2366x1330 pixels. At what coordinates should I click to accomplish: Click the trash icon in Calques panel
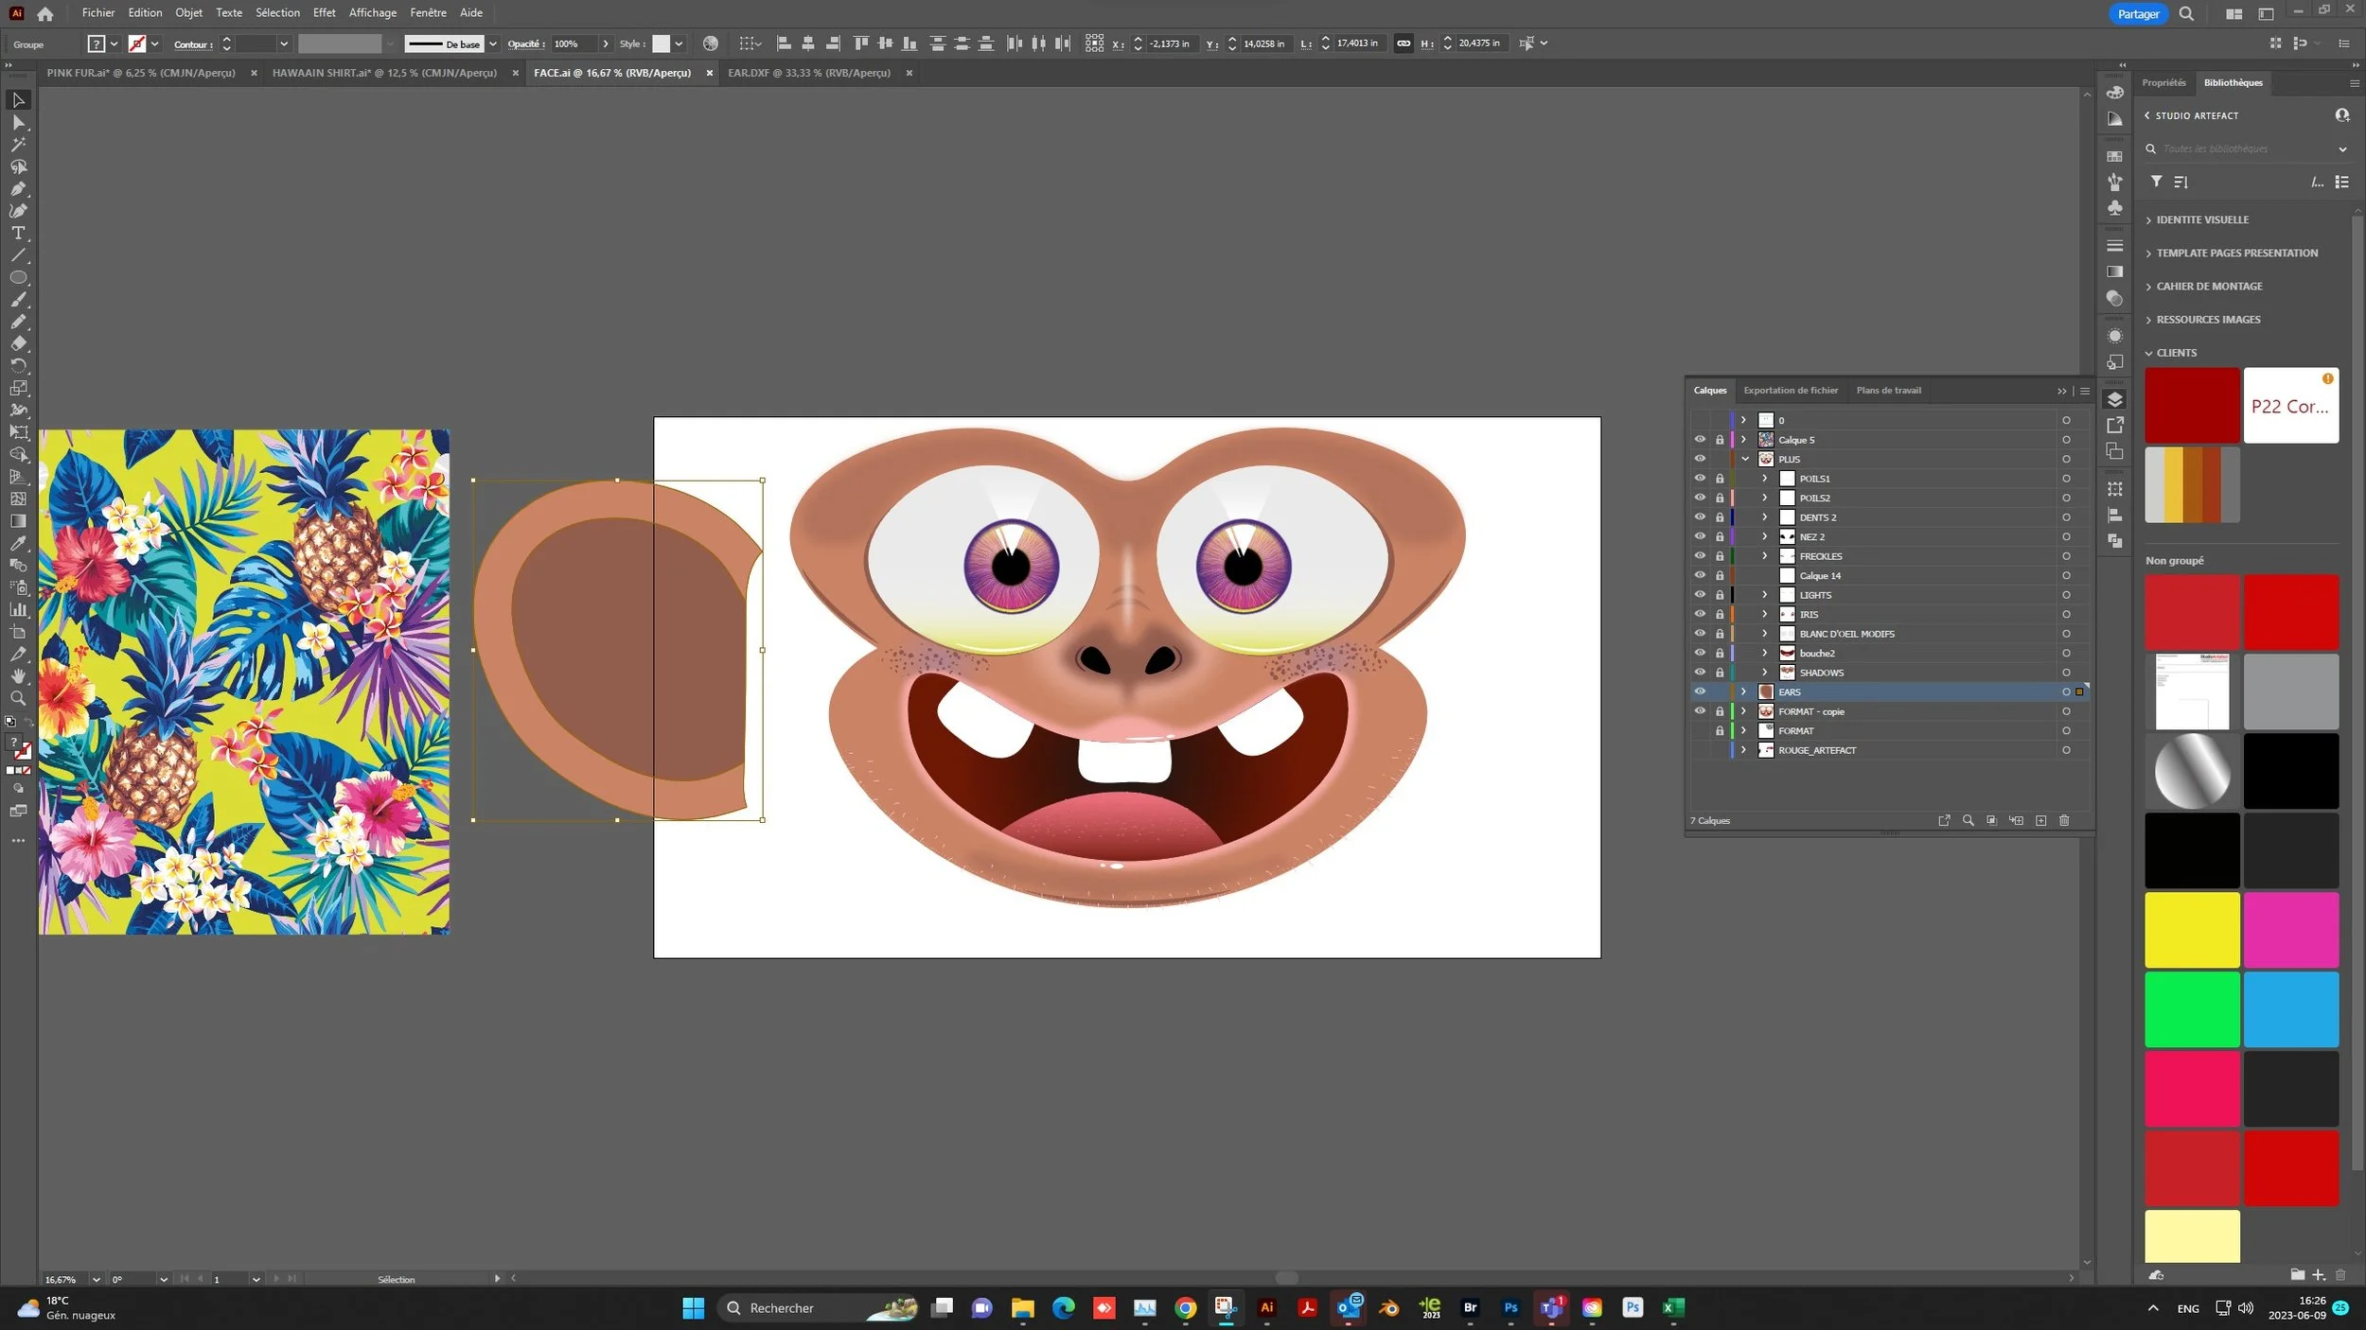2064,820
